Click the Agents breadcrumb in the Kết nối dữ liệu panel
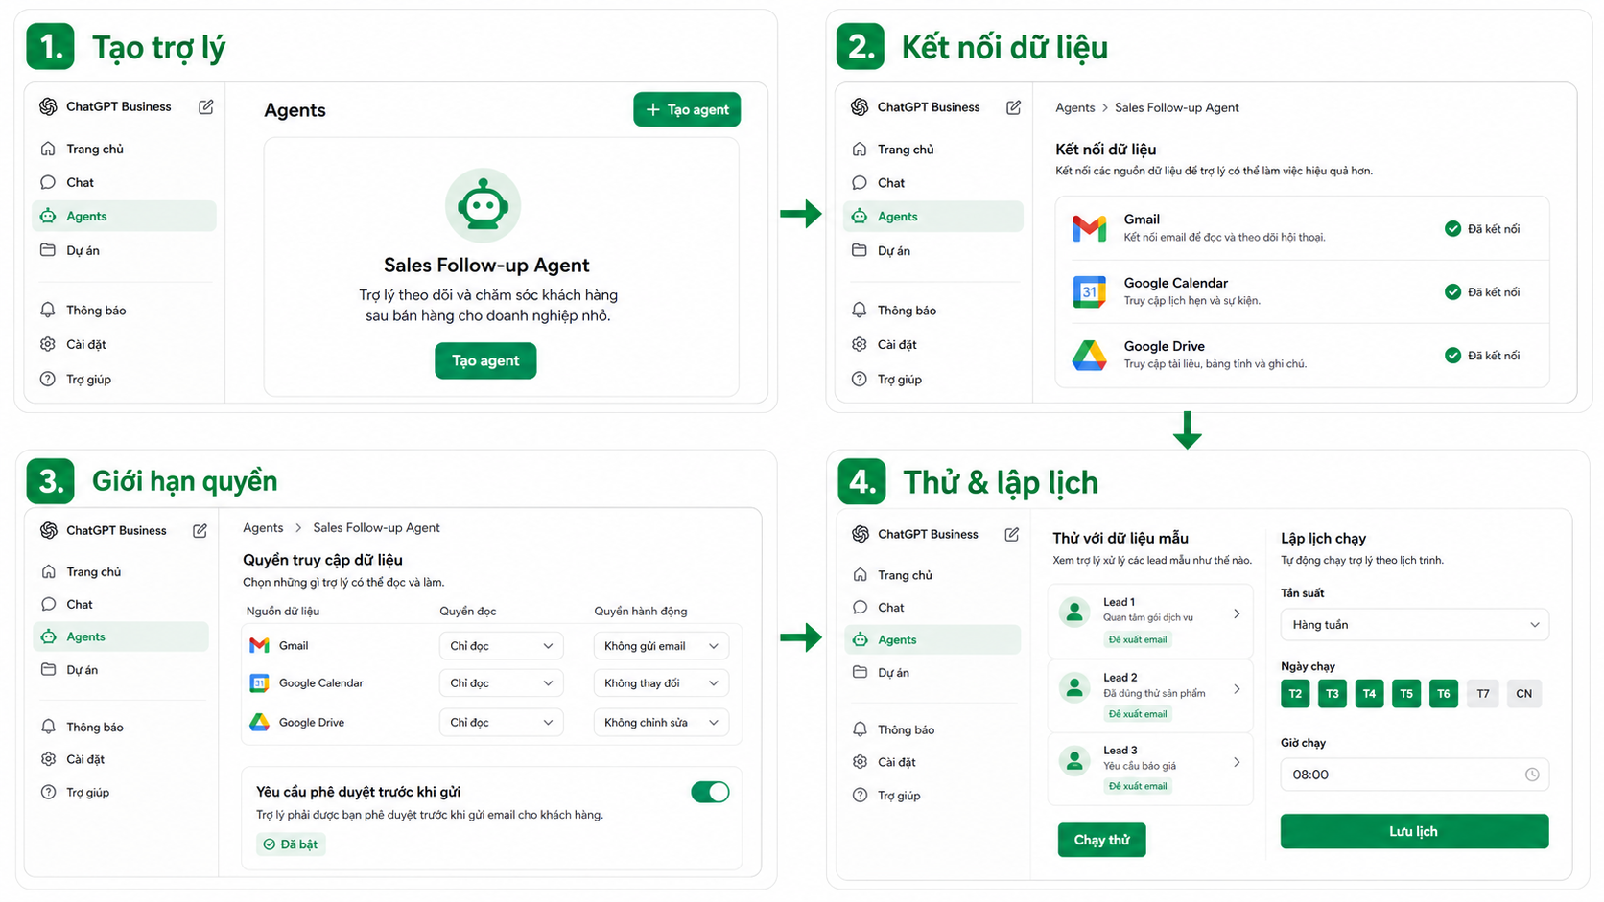1604x902 pixels. click(x=1074, y=107)
